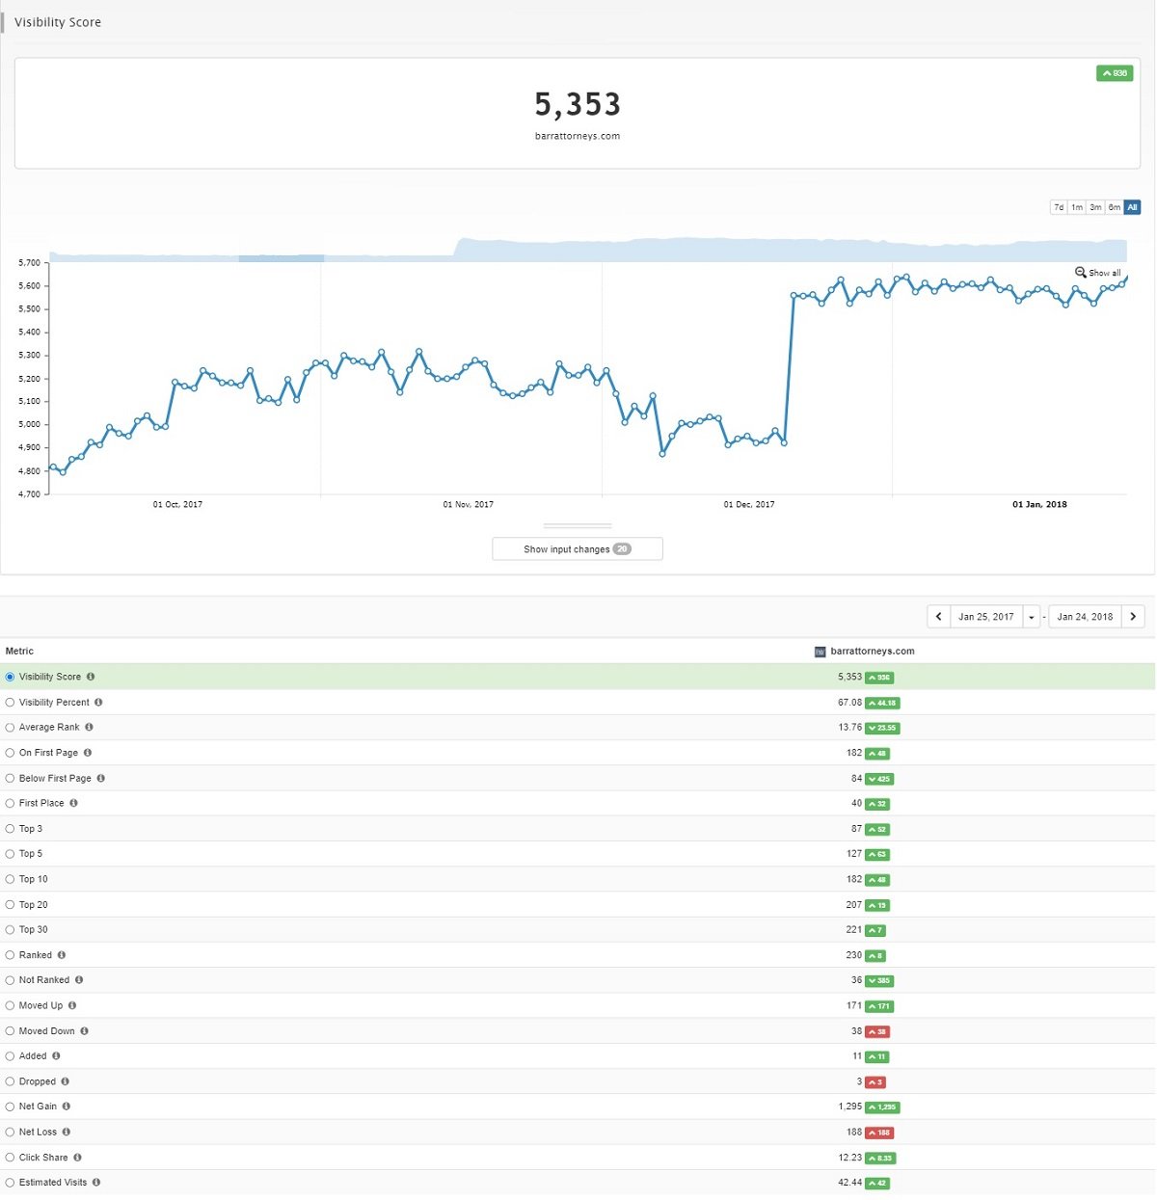Click info icon next to Average Rank
Screen dimensions: 1157x1200
coord(89,728)
